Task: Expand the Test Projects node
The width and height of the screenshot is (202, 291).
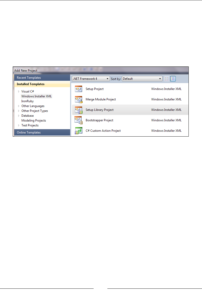Action: (x=19, y=125)
